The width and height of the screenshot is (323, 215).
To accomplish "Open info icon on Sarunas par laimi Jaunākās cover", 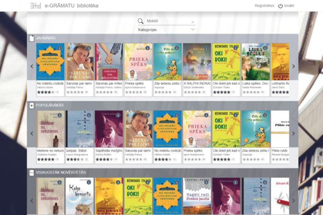I will (89, 48).
